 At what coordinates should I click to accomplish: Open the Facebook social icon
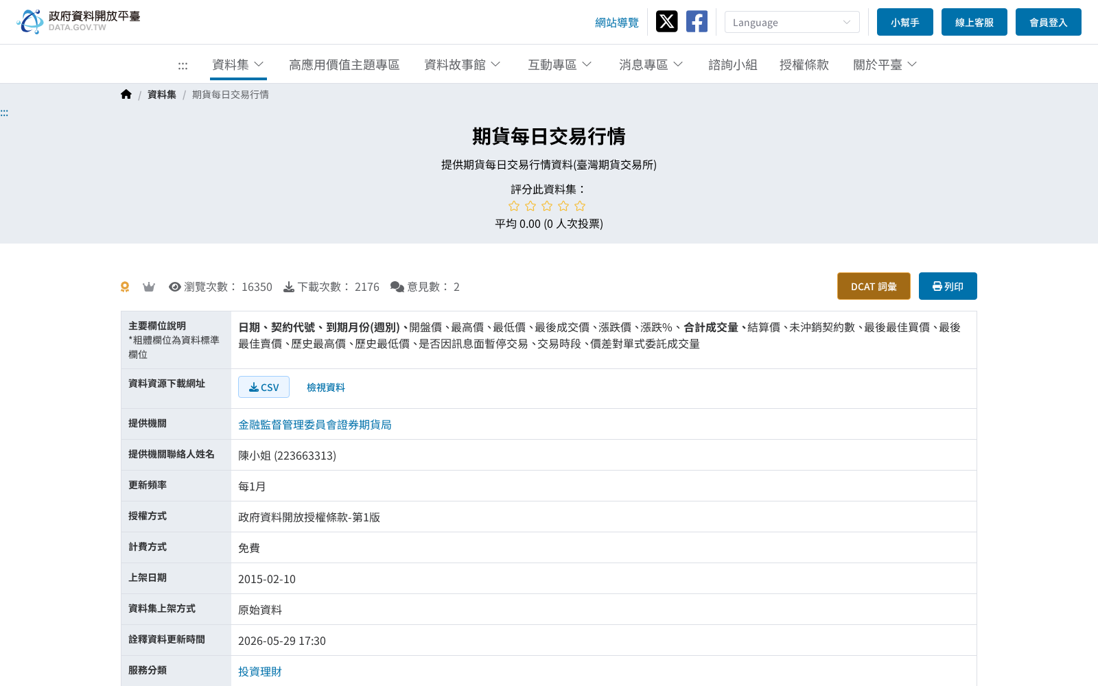click(697, 21)
